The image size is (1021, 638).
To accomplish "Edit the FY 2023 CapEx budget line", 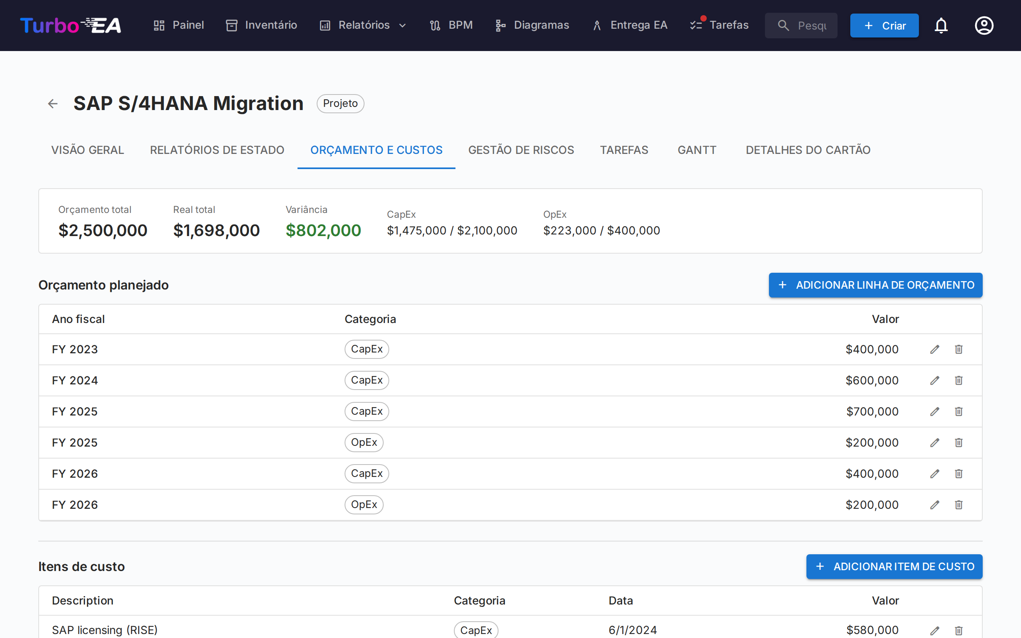I will (934, 349).
